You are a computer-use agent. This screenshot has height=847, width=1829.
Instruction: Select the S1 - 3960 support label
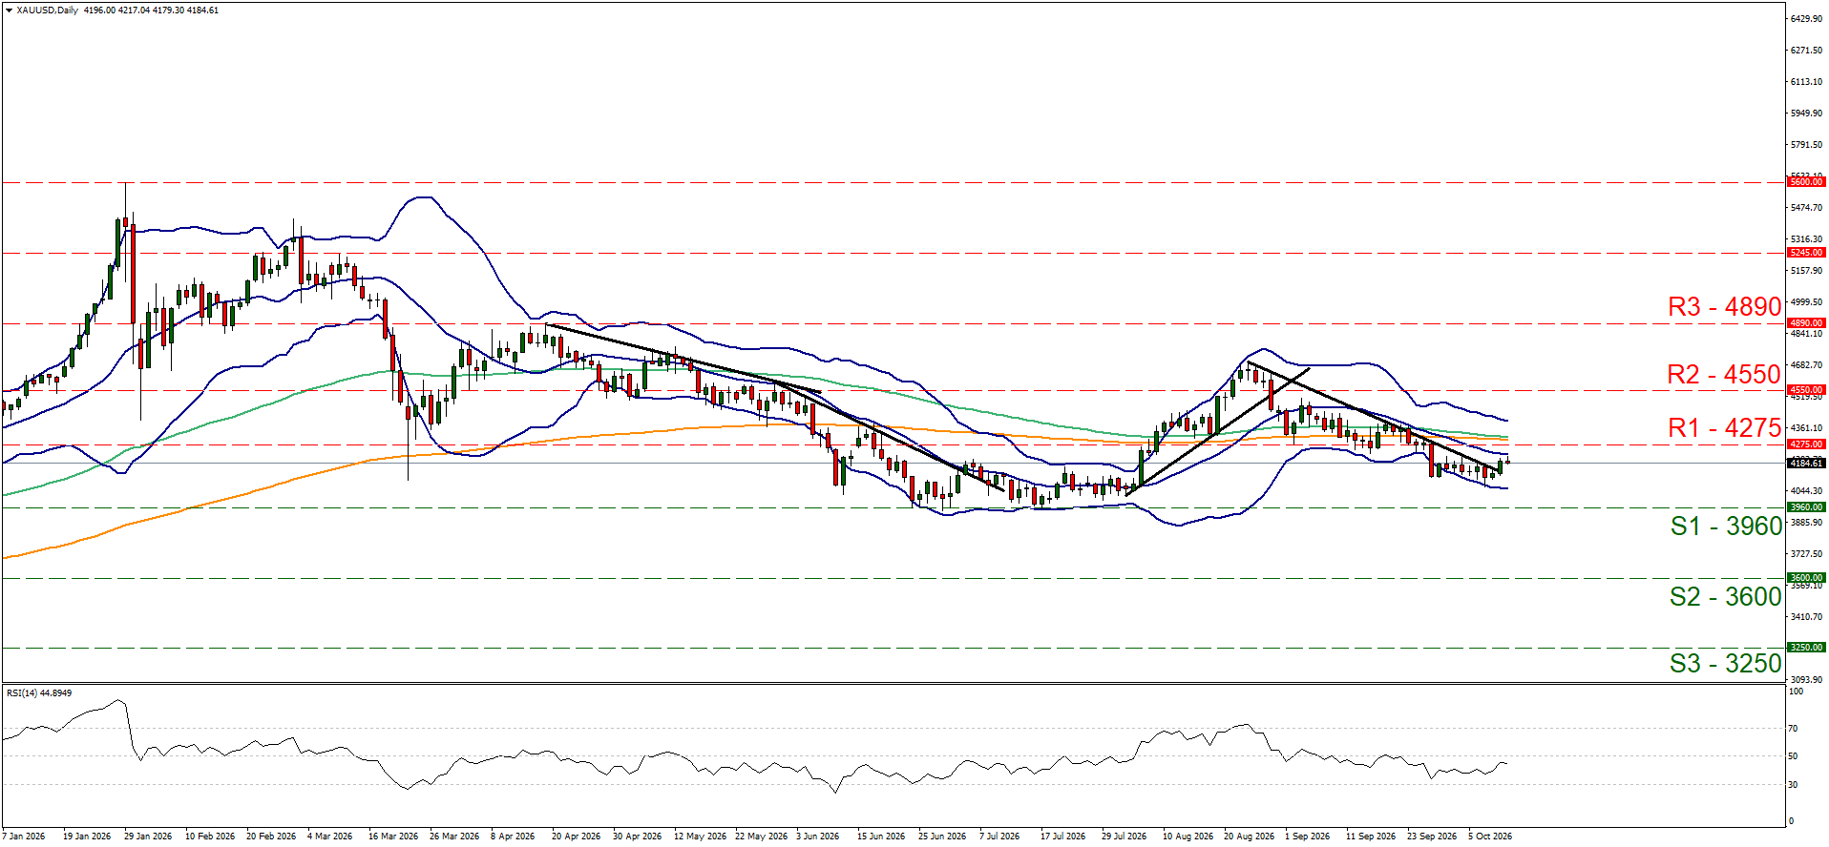tap(1726, 527)
